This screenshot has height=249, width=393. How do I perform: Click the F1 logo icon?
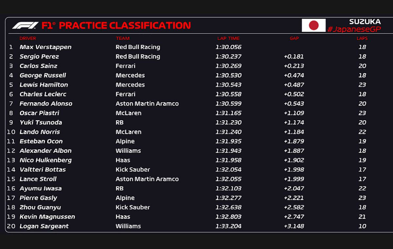click(25, 25)
